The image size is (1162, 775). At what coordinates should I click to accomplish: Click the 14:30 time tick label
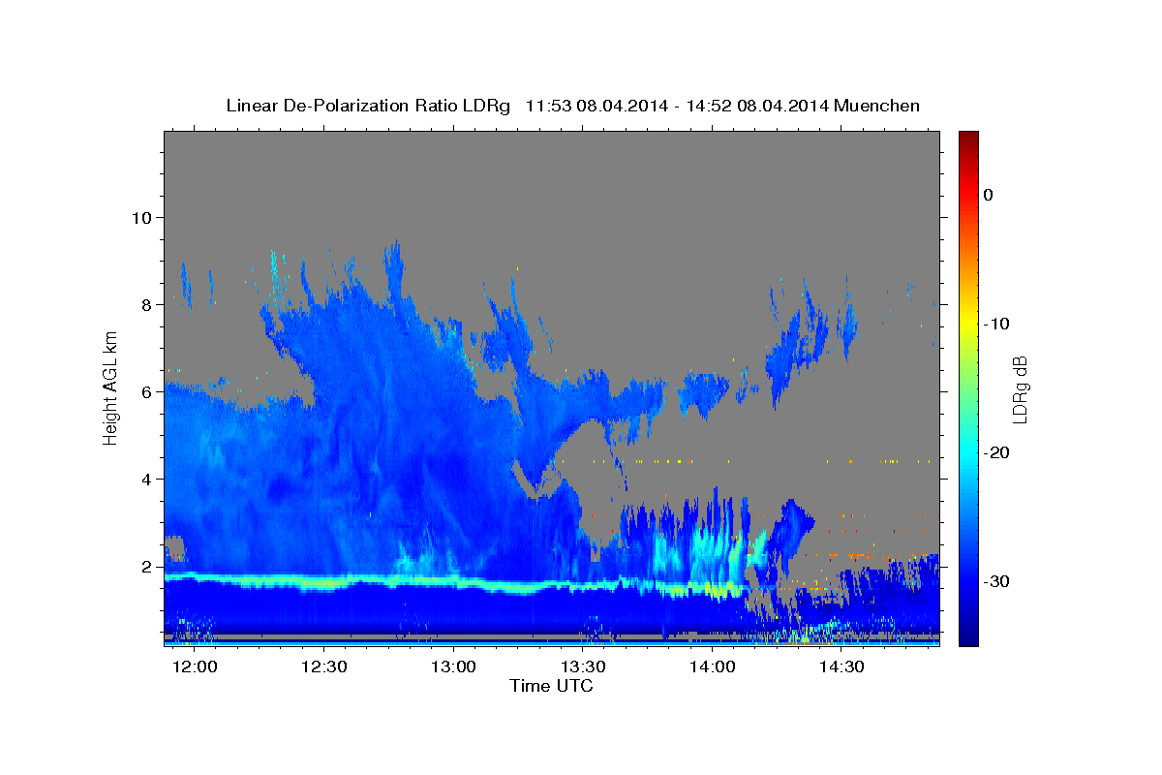coord(842,667)
